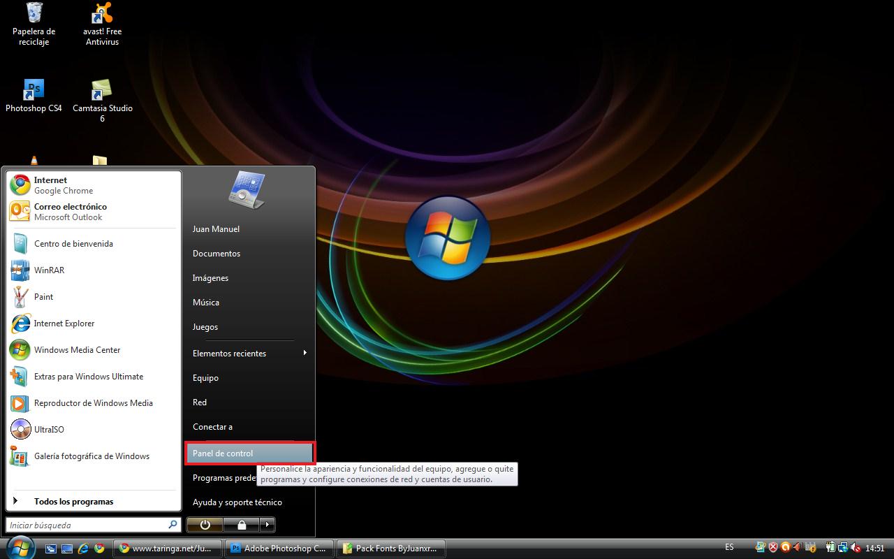Open Imágenes folder link
Screen dimensions: 894x559
click(249, 278)
